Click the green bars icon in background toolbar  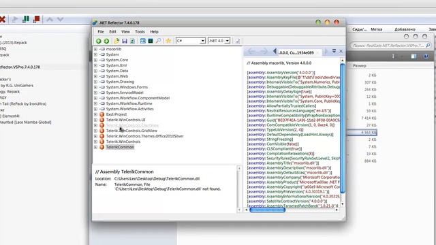coord(26,19)
